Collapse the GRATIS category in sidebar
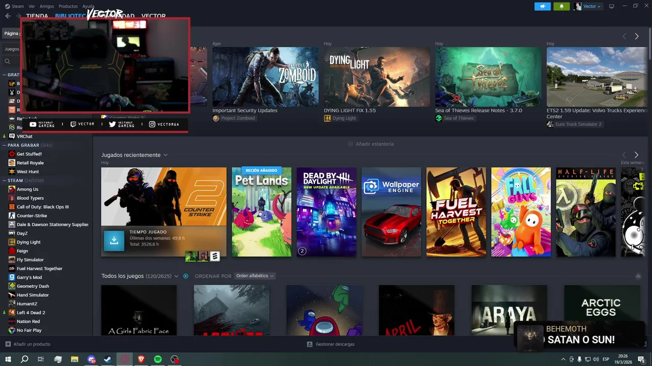Screen dimensions: 652x366 [x=4, y=75]
